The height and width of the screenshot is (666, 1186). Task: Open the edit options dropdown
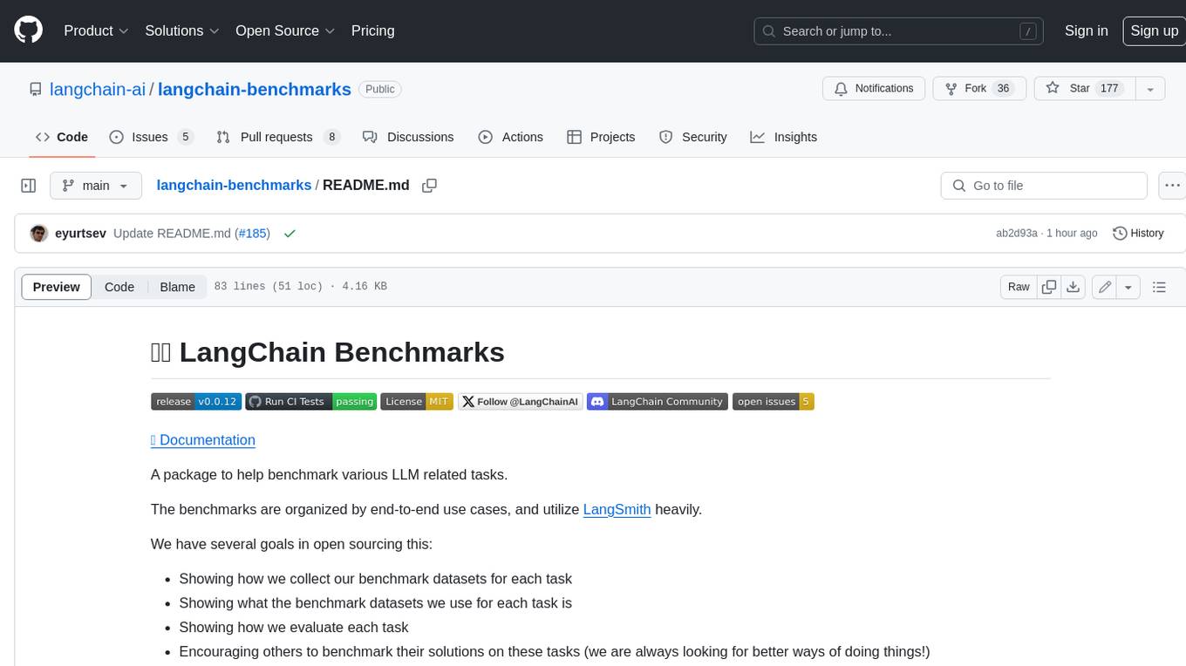pos(1128,287)
